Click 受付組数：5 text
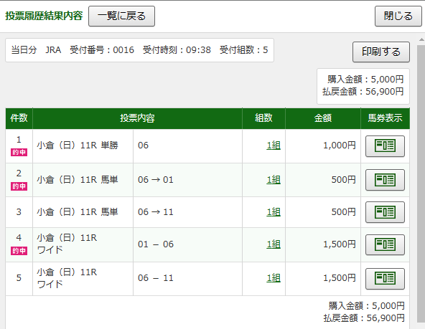Image resolution: width=425 pixels, height=329 pixels. tap(243, 50)
